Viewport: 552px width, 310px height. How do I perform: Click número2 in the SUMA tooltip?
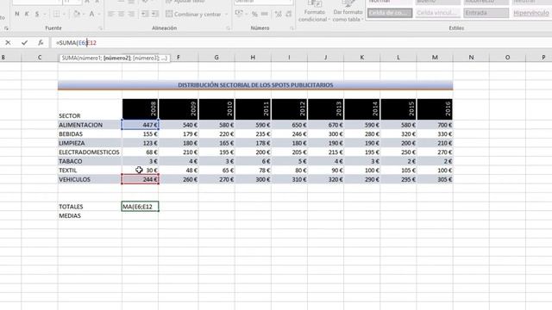[x=117, y=58]
